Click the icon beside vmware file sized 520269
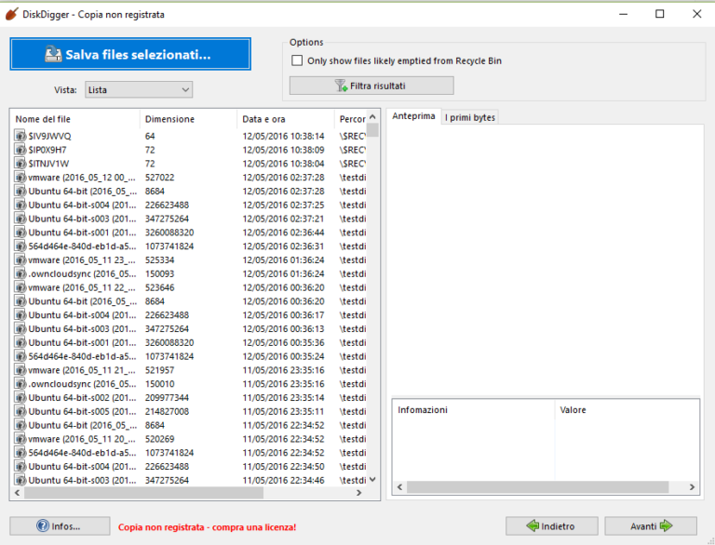 pos(20,439)
